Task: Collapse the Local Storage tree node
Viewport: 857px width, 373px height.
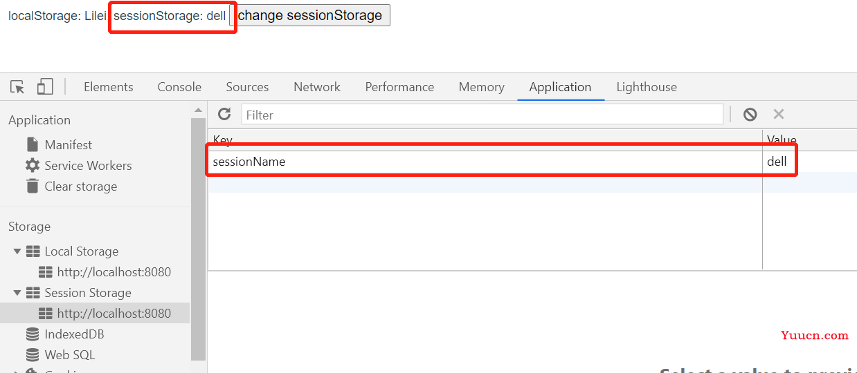Action: point(17,251)
